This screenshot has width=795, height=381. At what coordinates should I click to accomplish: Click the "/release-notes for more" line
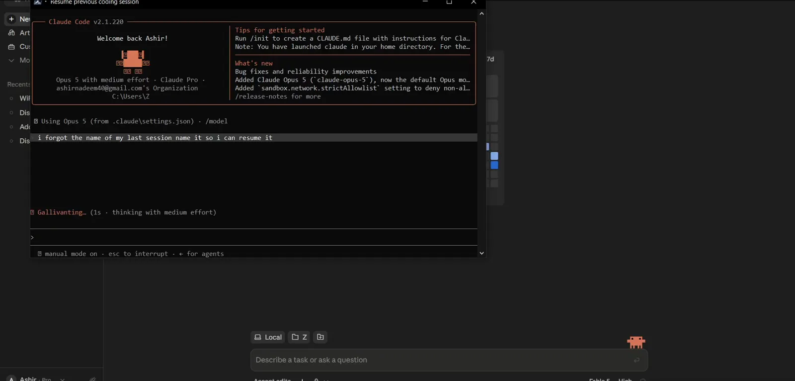click(x=278, y=96)
